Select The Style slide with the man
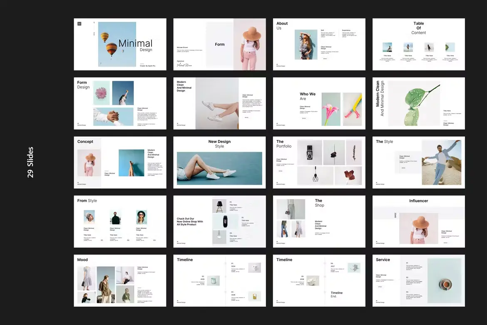 pos(418,162)
